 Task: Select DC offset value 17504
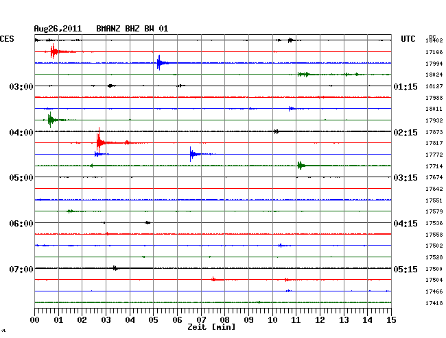pyautogui.click(x=434, y=280)
